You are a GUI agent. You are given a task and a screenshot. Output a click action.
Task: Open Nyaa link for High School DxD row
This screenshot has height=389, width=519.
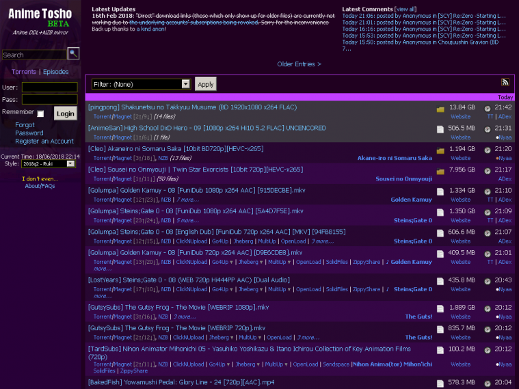pyautogui.click(x=504, y=137)
